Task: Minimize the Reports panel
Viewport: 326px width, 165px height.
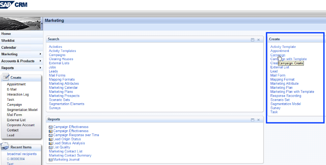Action: (253, 119)
